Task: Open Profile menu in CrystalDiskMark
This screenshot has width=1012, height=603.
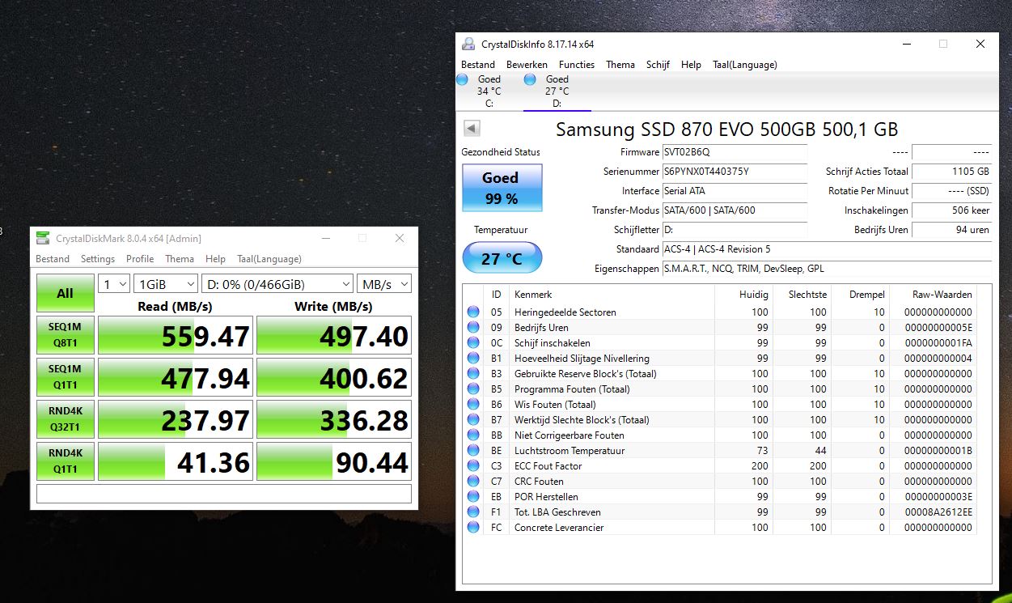Action: (x=140, y=259)
